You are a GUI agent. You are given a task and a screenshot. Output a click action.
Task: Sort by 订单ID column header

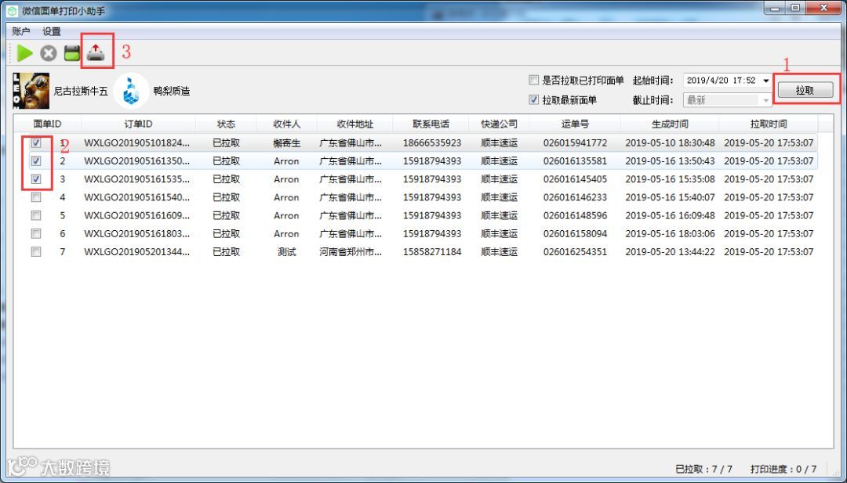click(138, 124)
